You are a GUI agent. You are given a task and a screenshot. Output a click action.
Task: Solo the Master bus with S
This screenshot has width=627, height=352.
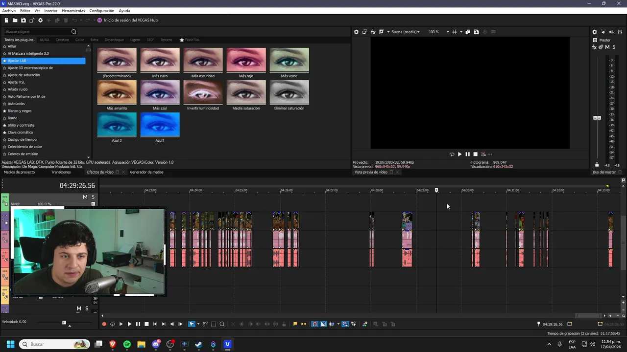(614, 47)
